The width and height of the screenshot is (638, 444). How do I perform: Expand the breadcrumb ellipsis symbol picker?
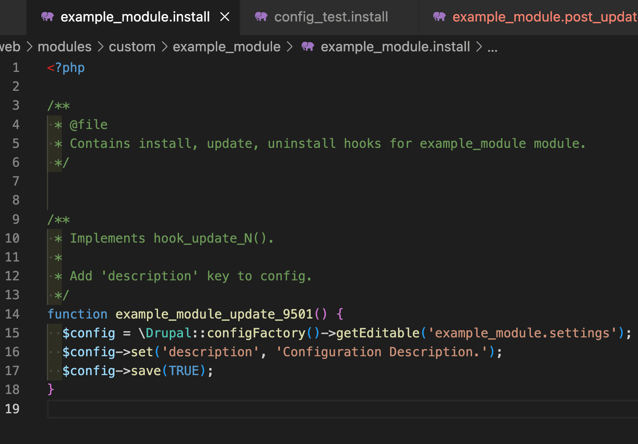tap(492, 47)
